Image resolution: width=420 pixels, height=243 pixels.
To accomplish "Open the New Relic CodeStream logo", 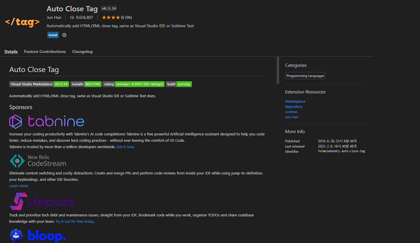I will [38, 161].
